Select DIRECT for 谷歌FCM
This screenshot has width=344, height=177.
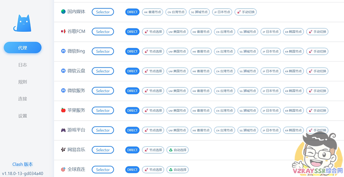point(132,32)
